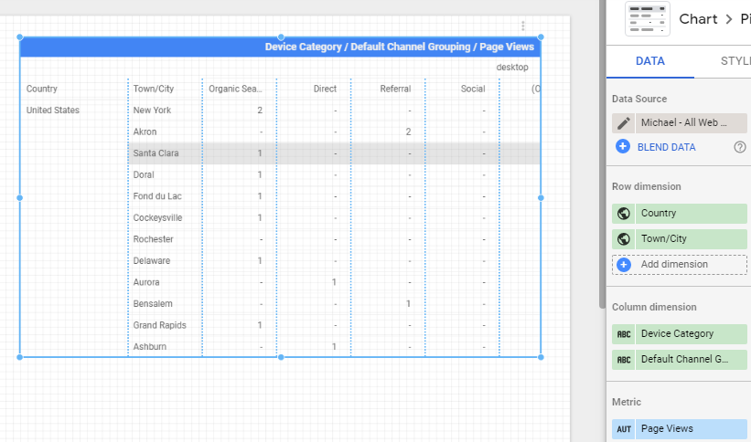Open the chart's three-dot more options menu
The width and height of the screenshot is (751, 442).
coord(523,26)
